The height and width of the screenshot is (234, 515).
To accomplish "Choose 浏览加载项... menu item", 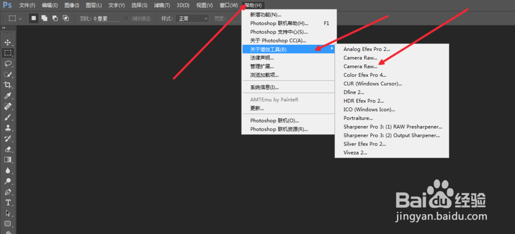I will 289,75.
